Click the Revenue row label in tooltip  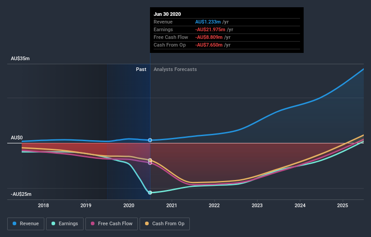[163, 22]
